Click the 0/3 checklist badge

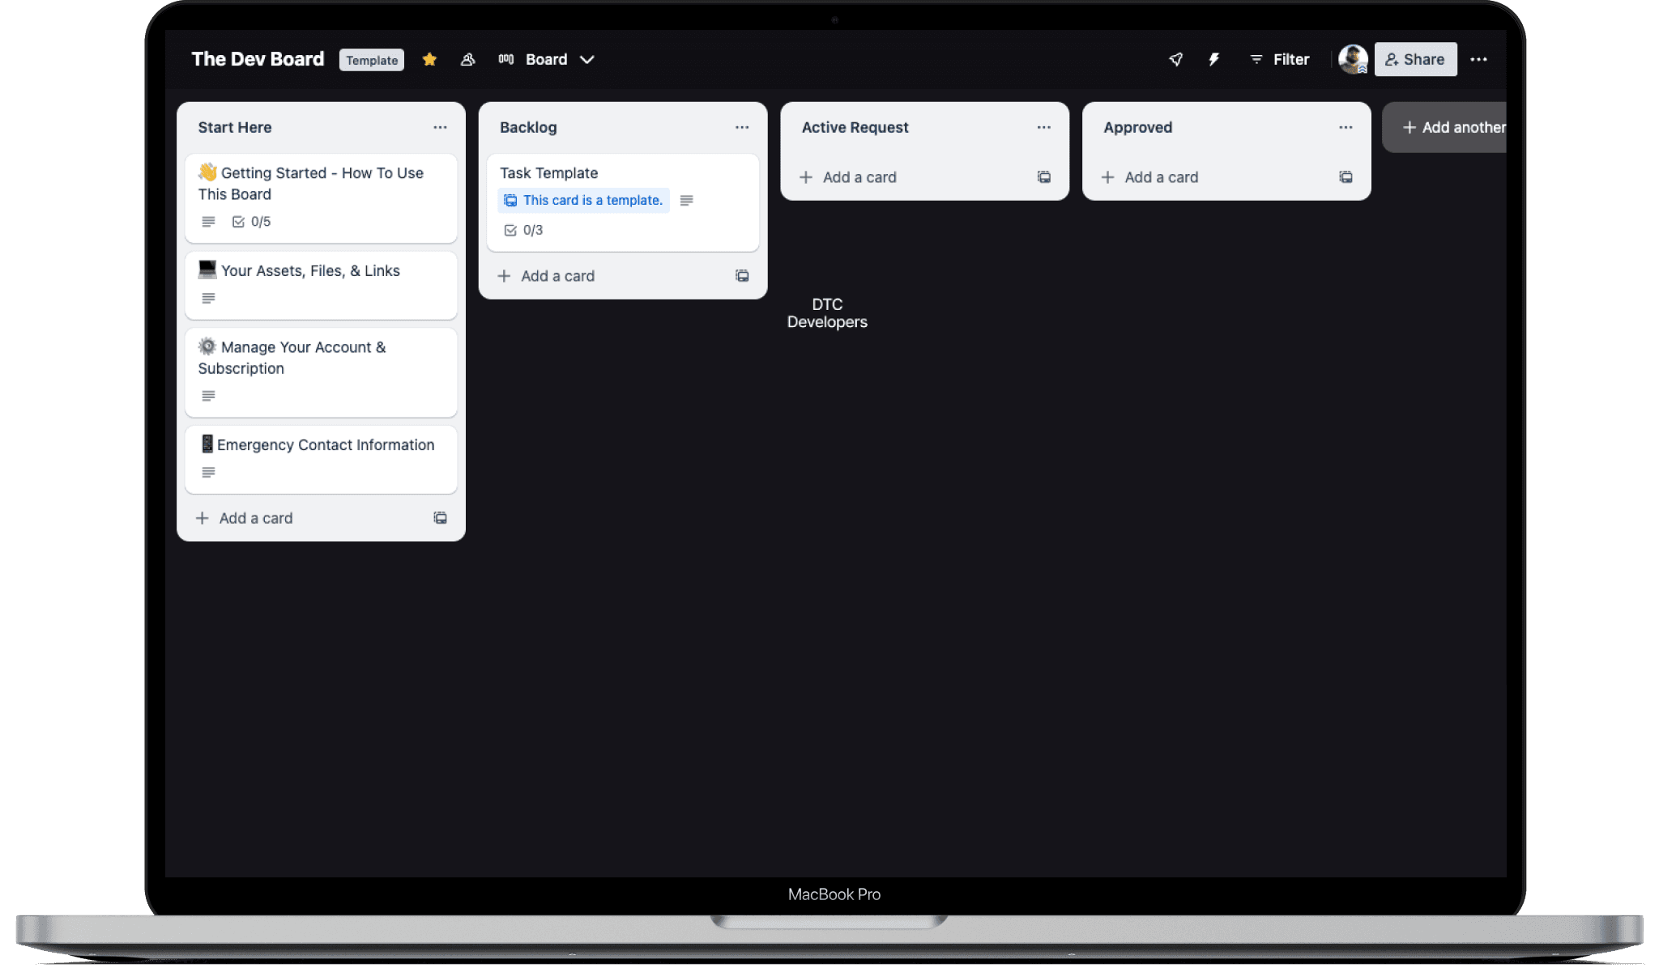[523, 230]
